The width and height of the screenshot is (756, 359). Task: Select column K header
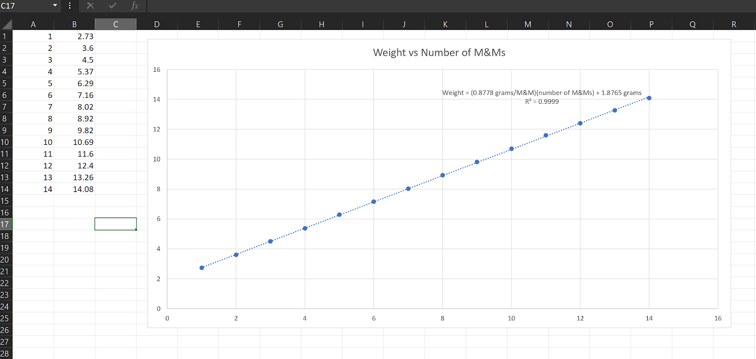446,25
